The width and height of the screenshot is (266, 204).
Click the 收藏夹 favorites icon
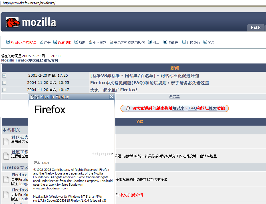(165, 42)
